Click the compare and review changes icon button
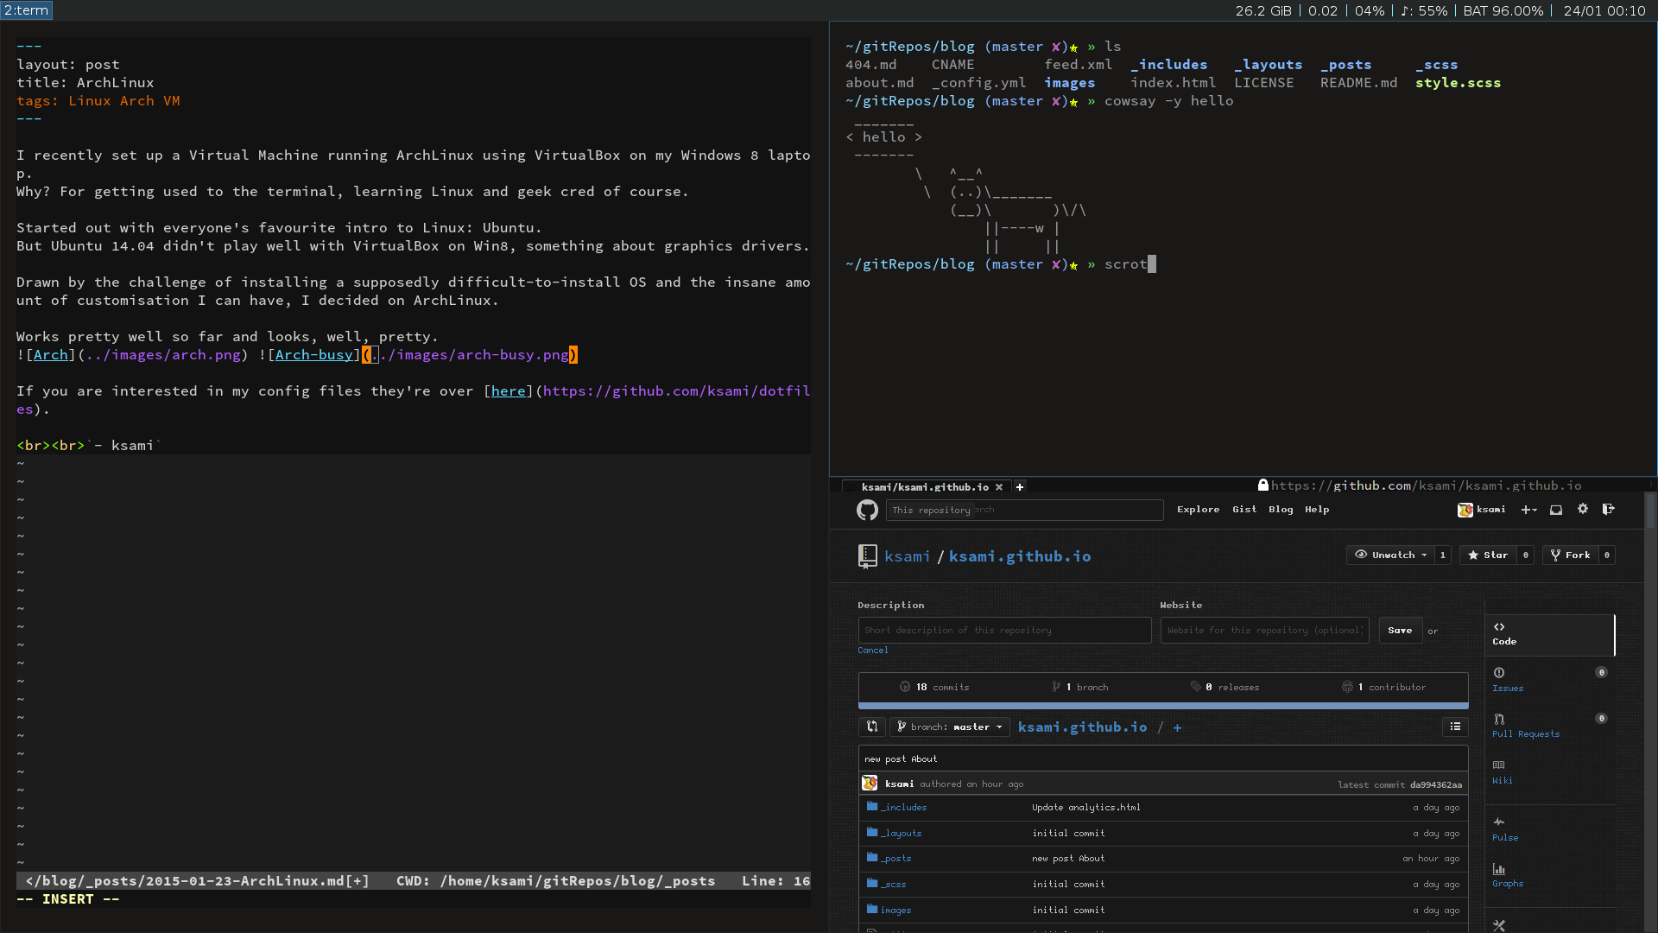Viewport: 1658px width, 933px height. coord(872,727)
